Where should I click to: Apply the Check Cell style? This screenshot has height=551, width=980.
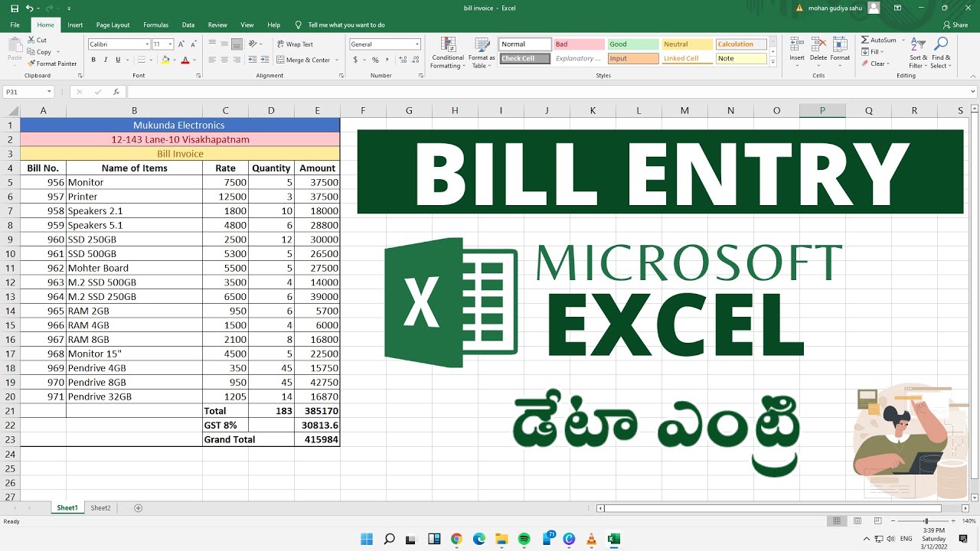tap(525, 58)
